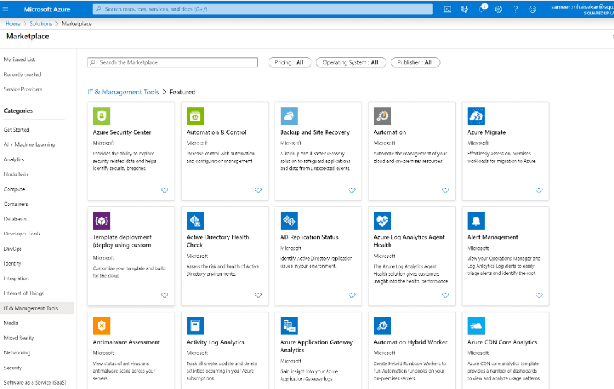Toggle heart on Automation & Control card
614x389 pixels.
[x=258, y=190]
